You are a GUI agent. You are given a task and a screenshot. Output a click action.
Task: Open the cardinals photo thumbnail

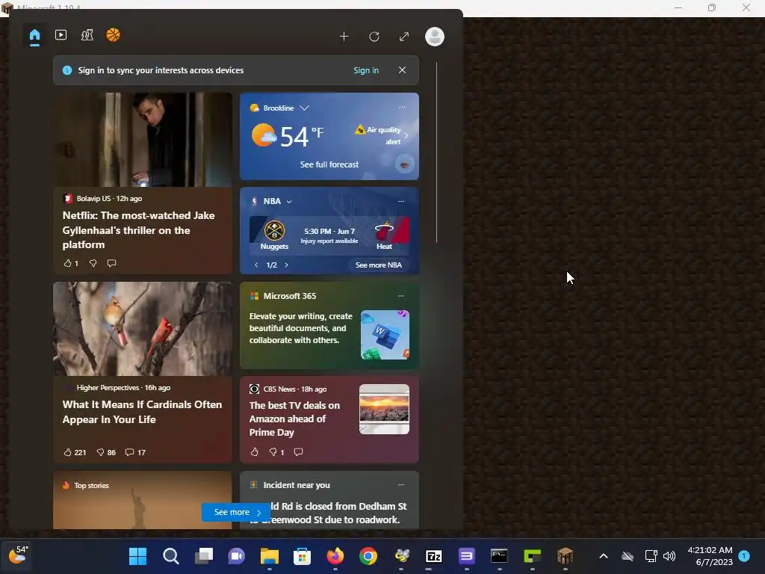pos(143,329)
